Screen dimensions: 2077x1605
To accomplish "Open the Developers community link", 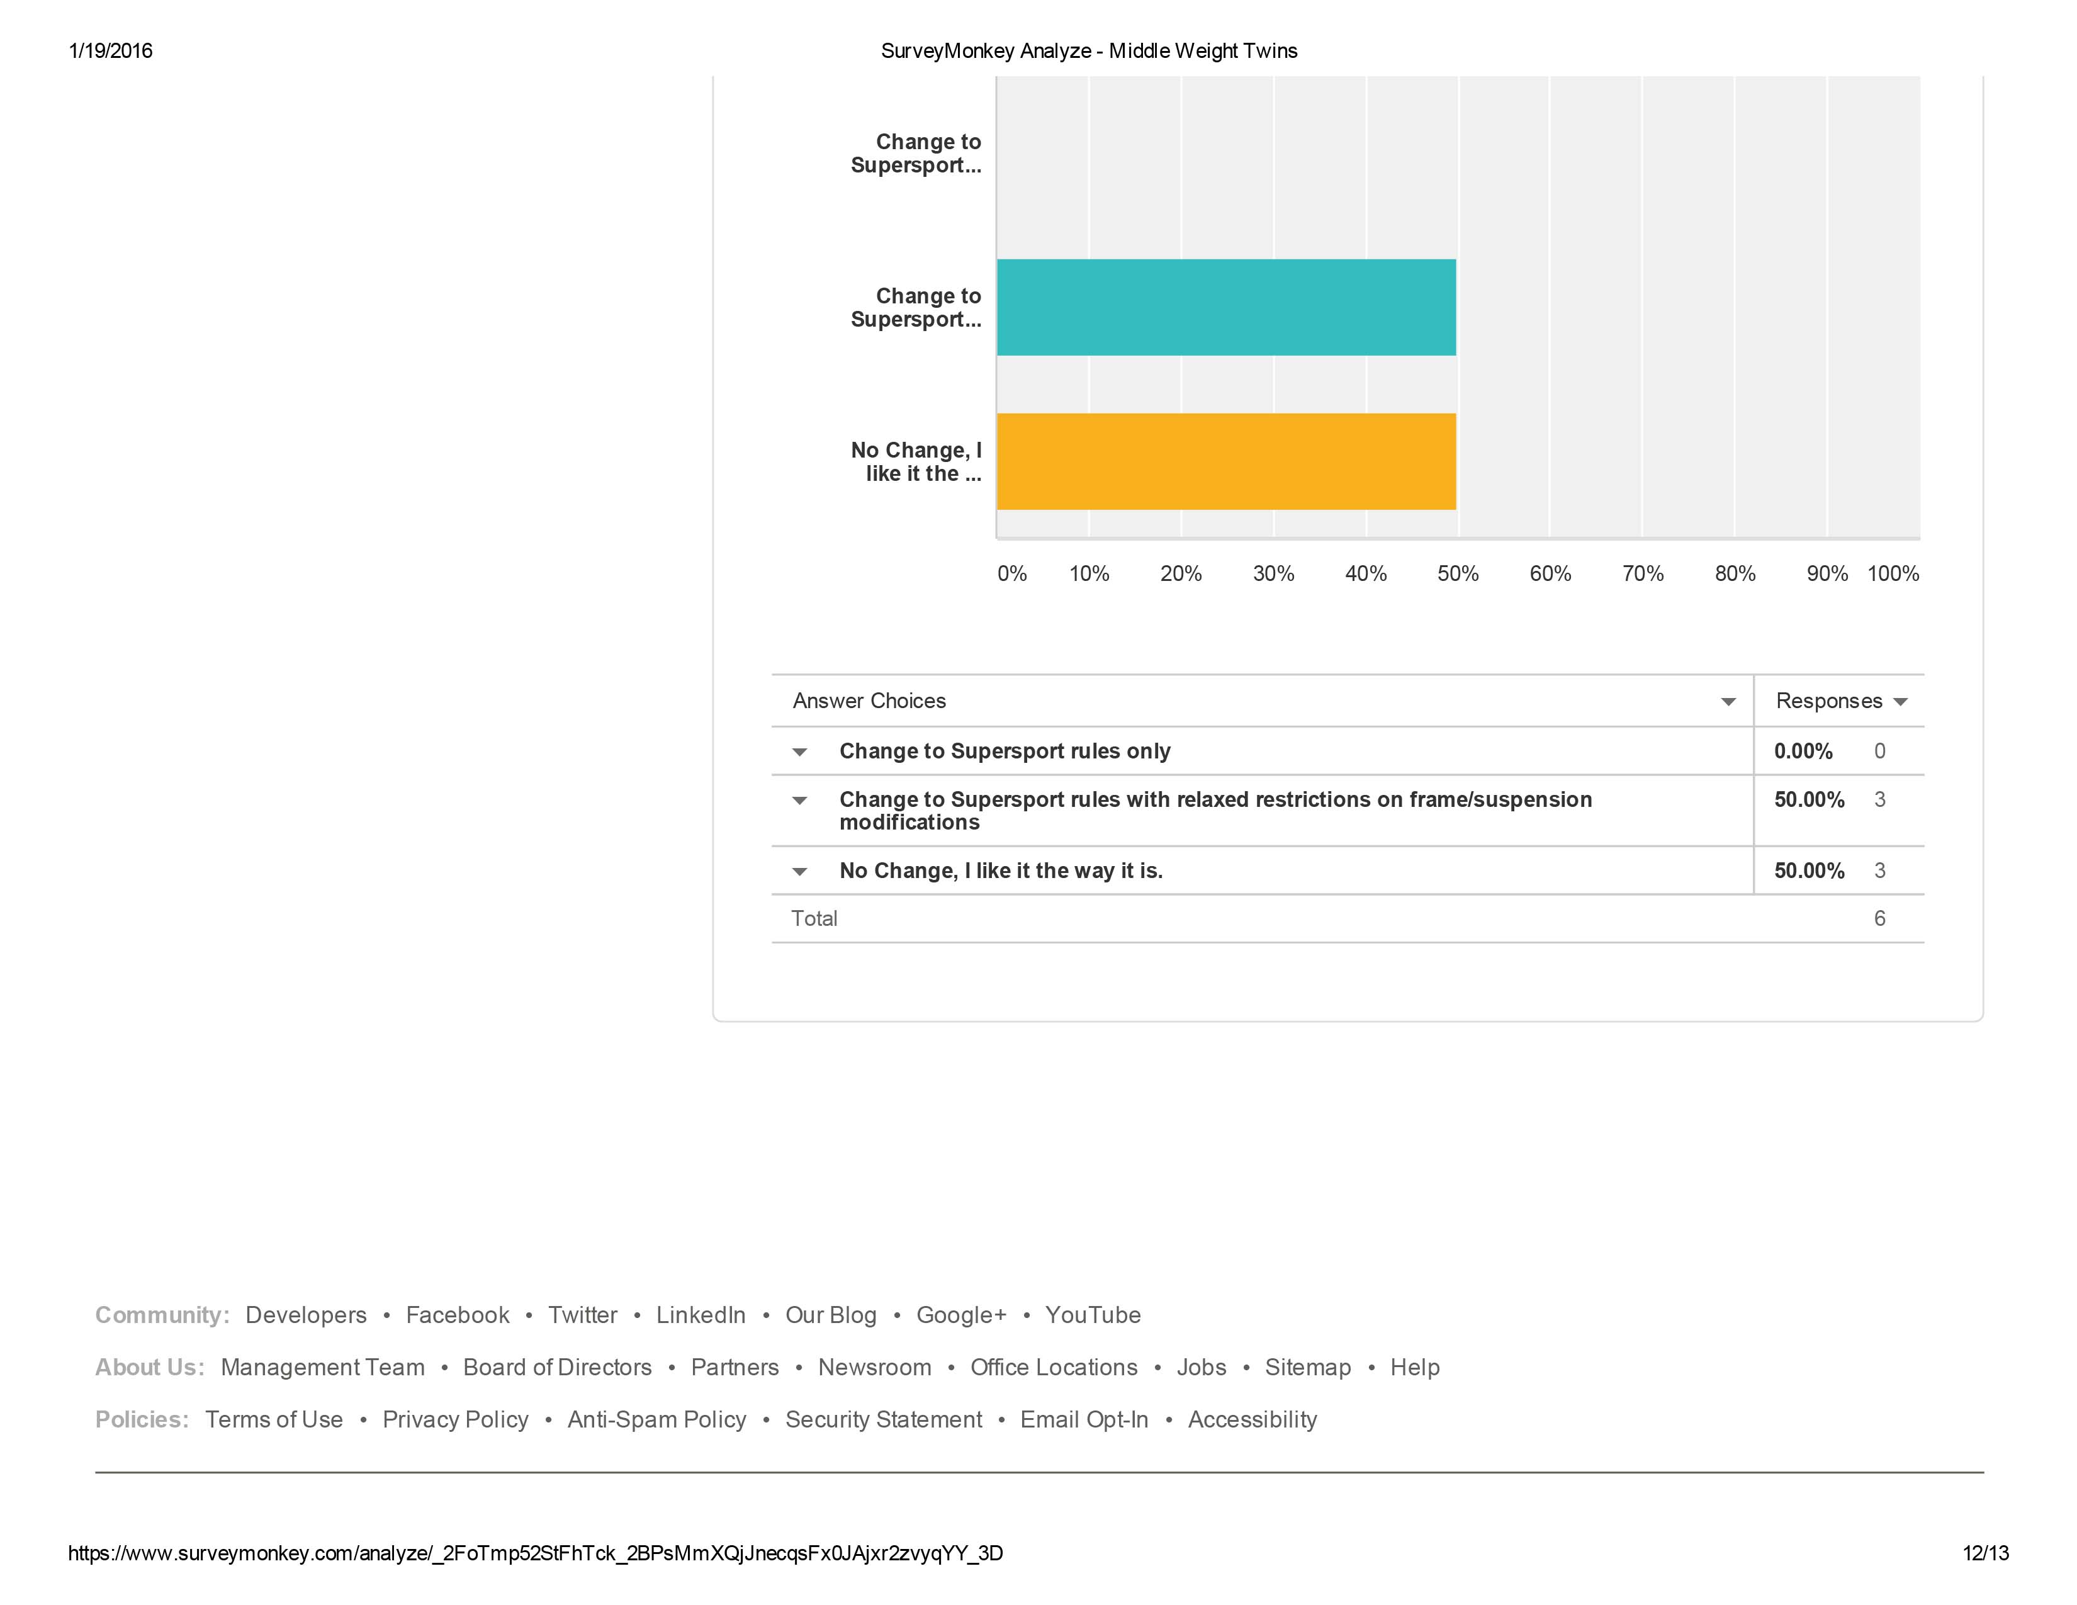I will 305,1315.
